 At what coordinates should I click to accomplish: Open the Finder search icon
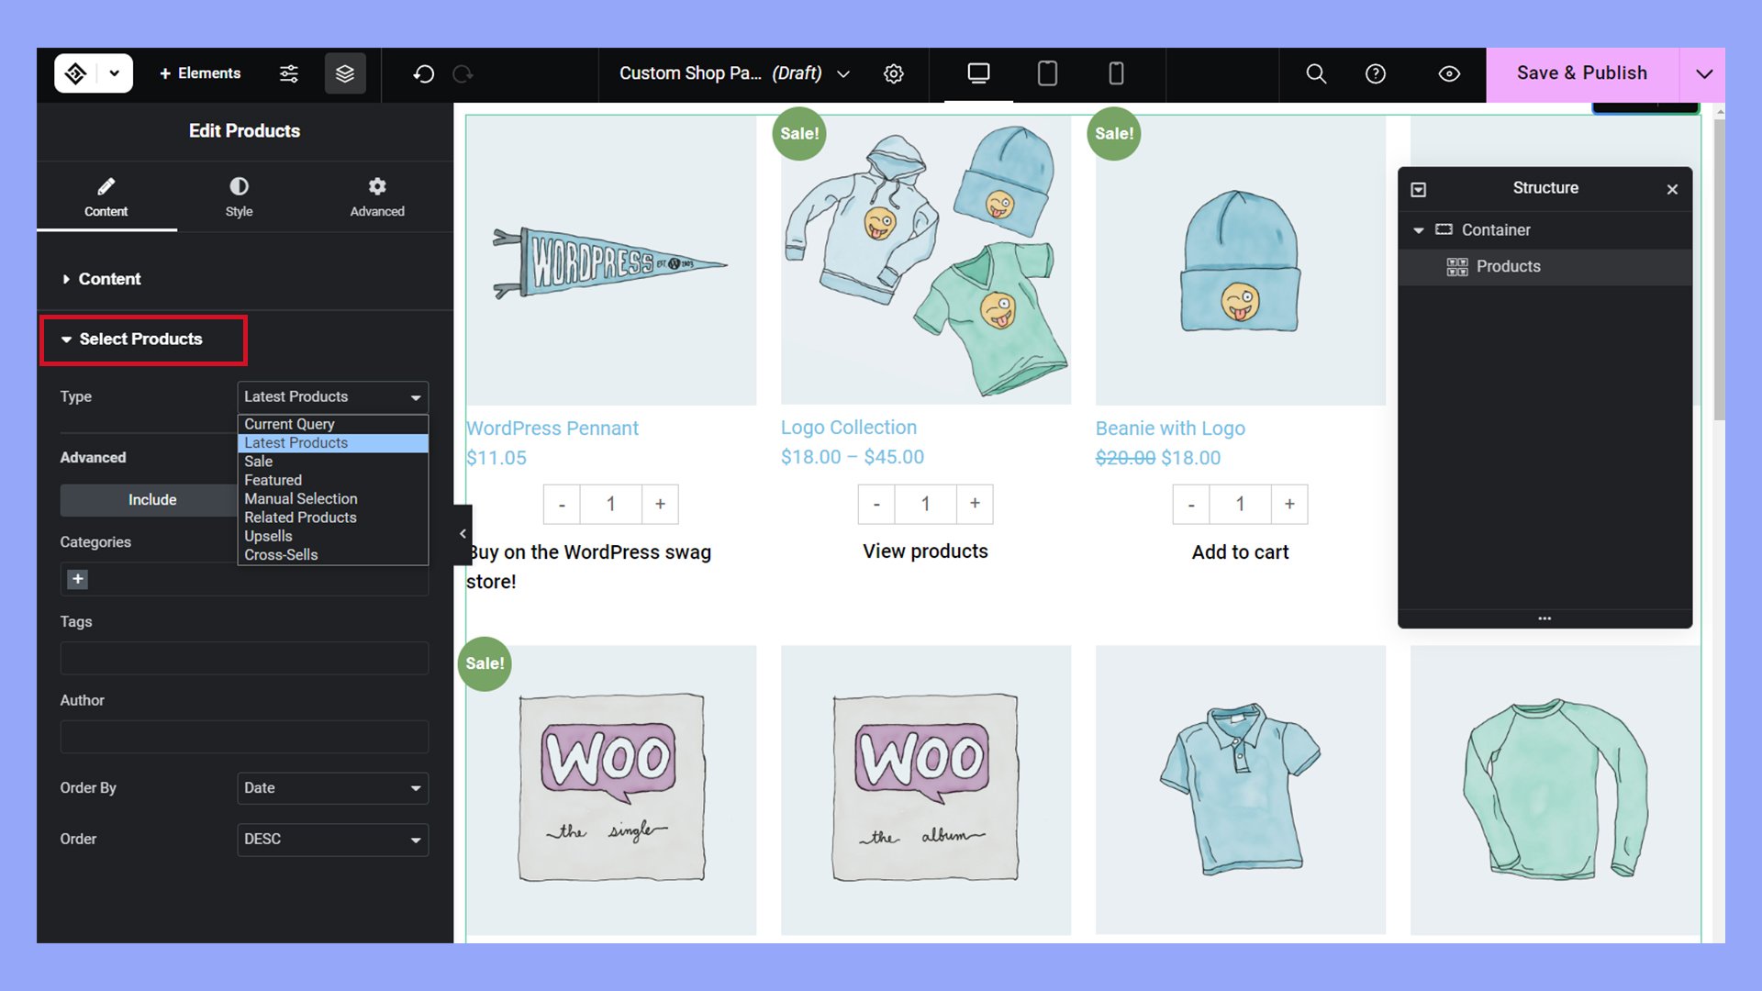[1316, 73]
